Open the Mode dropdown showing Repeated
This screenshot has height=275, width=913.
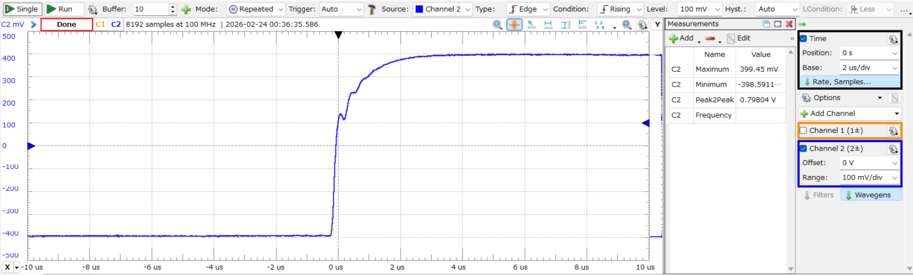(x=256, y=10)
